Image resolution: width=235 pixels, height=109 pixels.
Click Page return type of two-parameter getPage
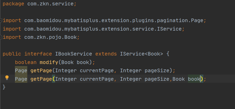(21, 70)
